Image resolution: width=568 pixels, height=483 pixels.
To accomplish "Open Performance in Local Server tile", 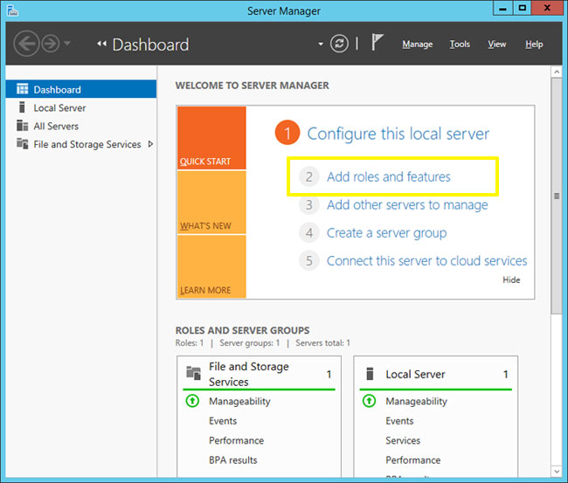I will tap(413, 459).
